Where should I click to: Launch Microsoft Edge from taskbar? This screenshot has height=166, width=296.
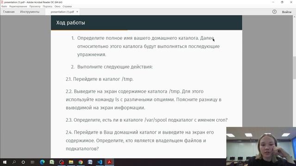click(42, 162)
